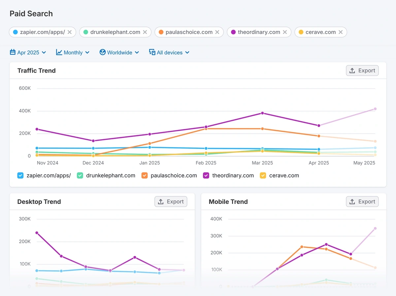Image resolution: width=396 pixels, height=296 pixels.
Task: Click the 600K axis label in Traffic Trend
Action: click(x=25, y=88)
